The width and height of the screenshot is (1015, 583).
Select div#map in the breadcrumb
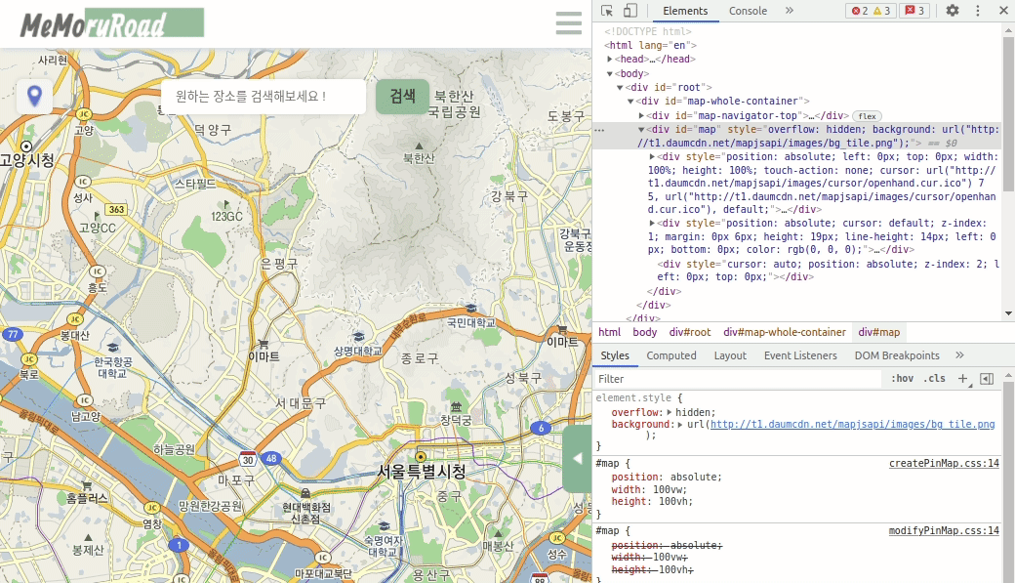tap(879, 332)
